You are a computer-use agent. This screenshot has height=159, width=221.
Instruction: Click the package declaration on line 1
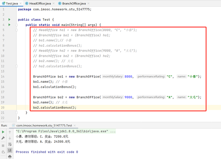(55, 9)
